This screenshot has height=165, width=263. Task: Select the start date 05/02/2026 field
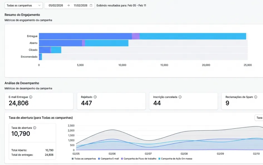pyautogui.click(x=56, y=5)
